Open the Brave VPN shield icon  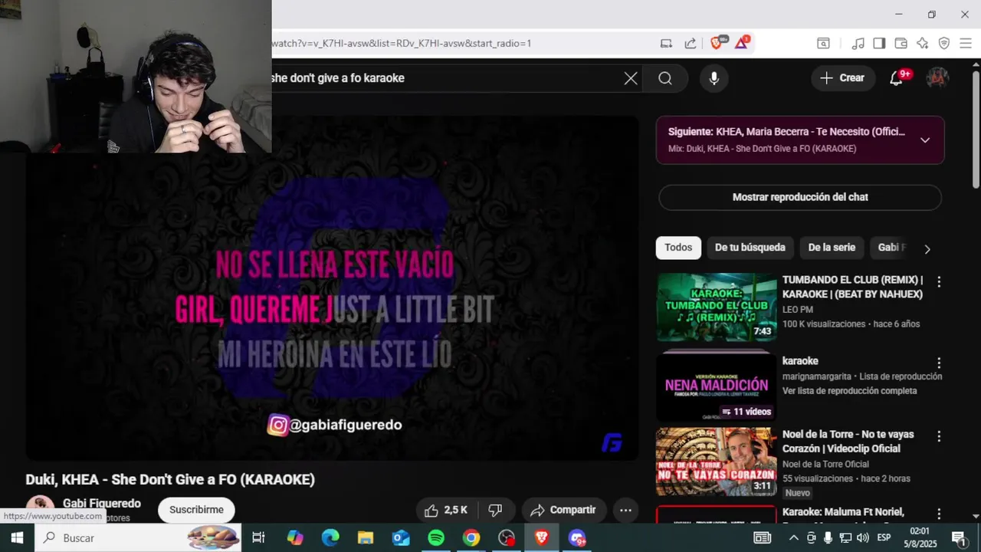[944, 43]
